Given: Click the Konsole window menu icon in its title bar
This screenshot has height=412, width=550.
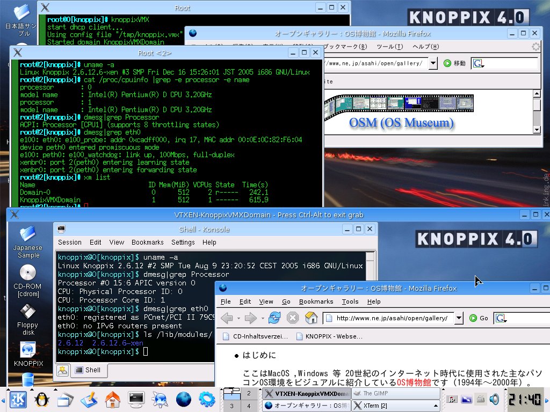Looking at the screenshot, I should (61, 229).
